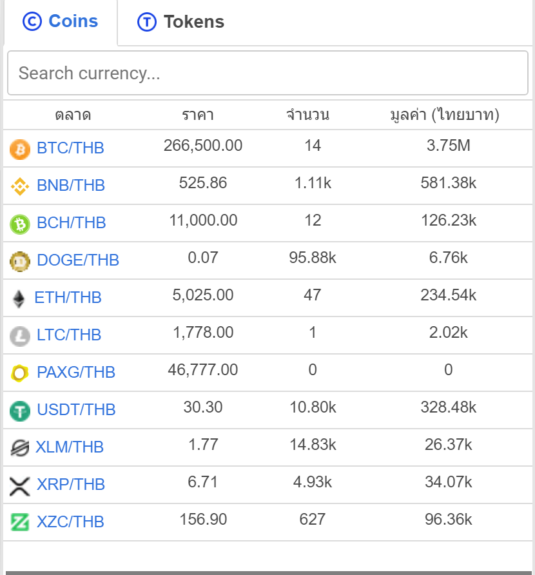Switch to the Tokens tab
This screenshot has width=535, height=575.
181,22
